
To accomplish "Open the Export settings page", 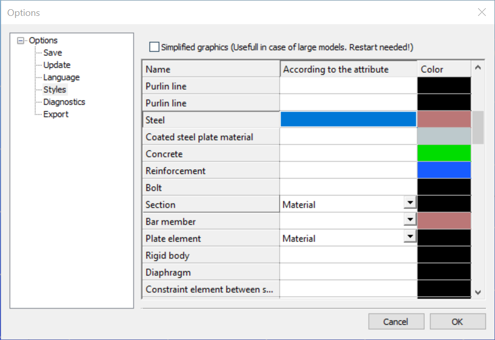I will click(56, 114).
